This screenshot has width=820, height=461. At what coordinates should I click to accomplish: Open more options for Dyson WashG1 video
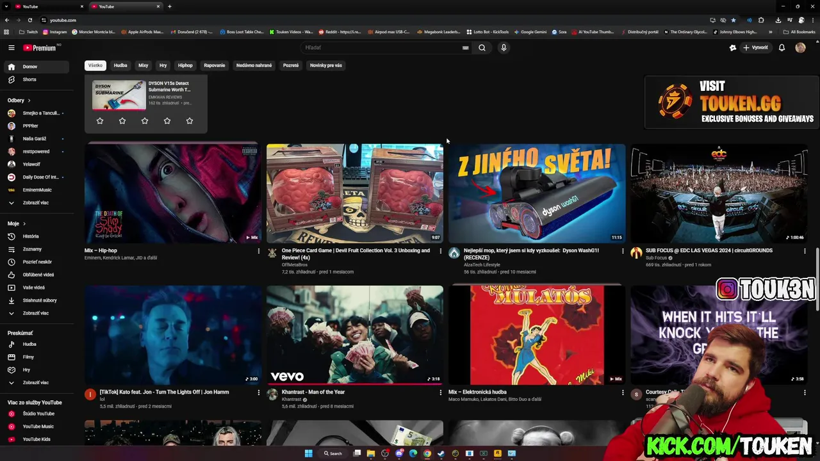(x=623, y=251)
